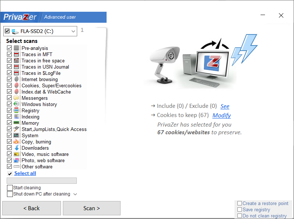Expand the shut down options chevron

coord(75,194)
